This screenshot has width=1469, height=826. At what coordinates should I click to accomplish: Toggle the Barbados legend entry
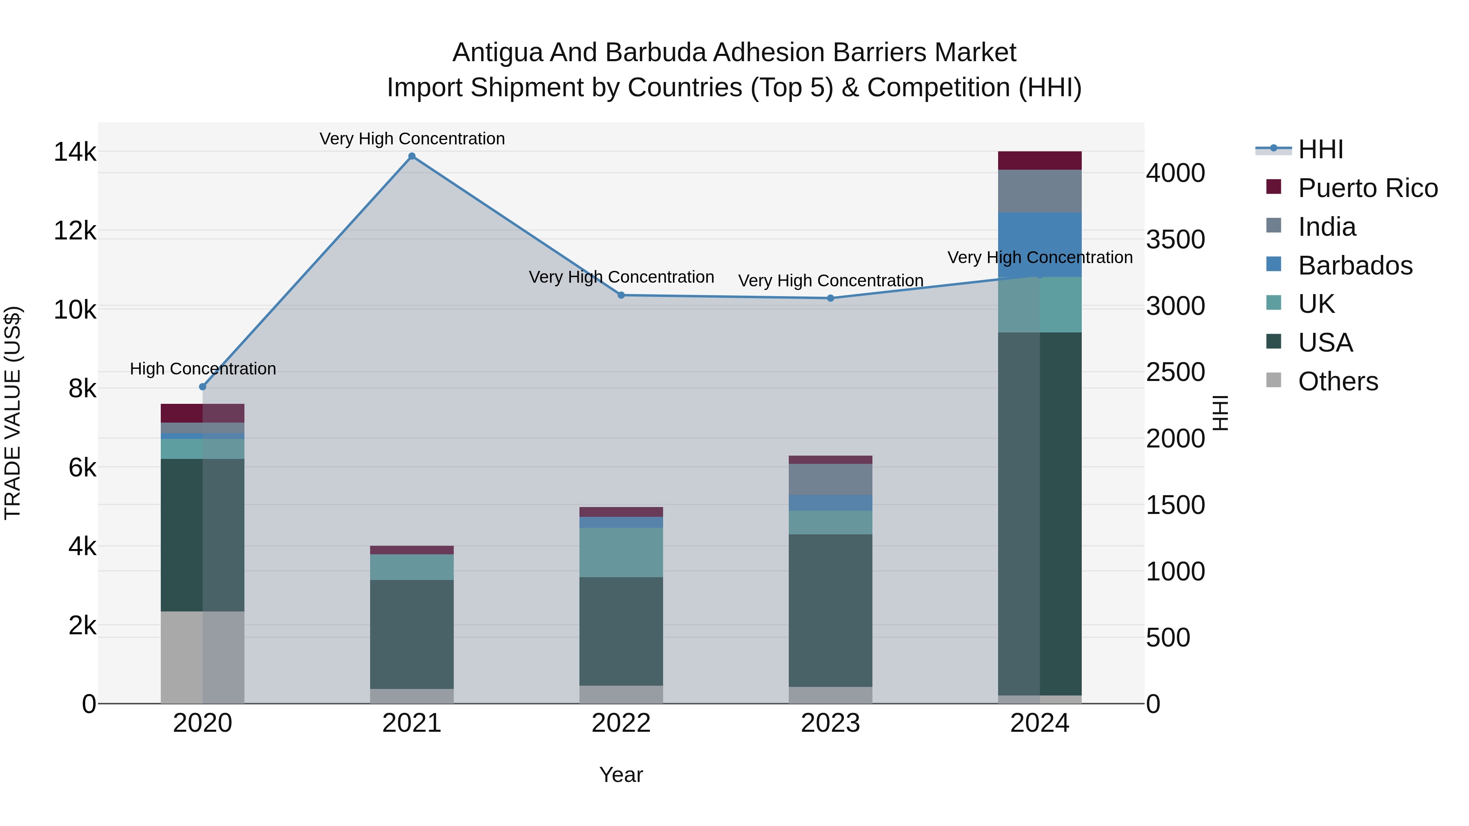click(1339, 266)
